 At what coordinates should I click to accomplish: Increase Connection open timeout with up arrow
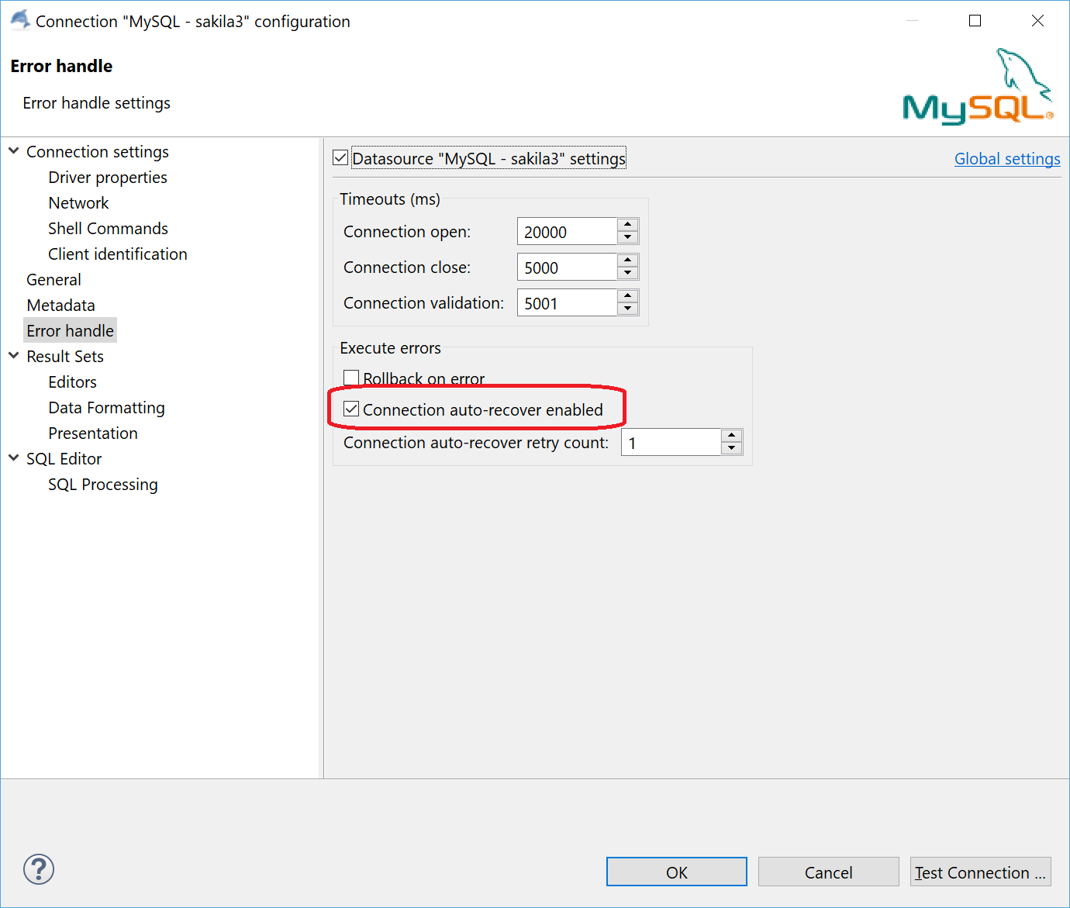coord(627,226)
